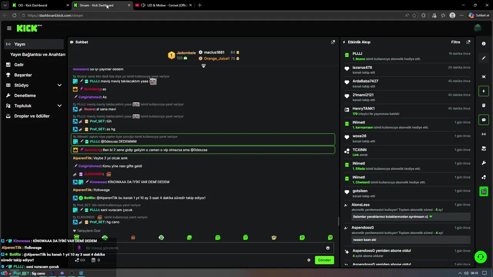The width and height of the screenshot is (493, 277).
Task: Open browser profile avatar
Action: [453, 15]
